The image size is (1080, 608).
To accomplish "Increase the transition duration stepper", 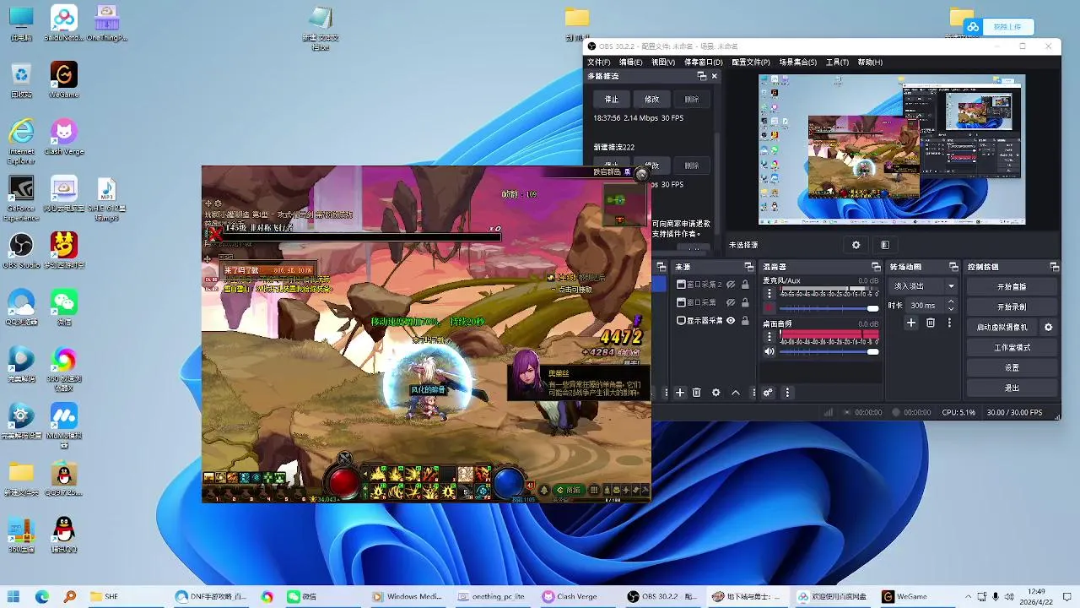I will (952, 301).
